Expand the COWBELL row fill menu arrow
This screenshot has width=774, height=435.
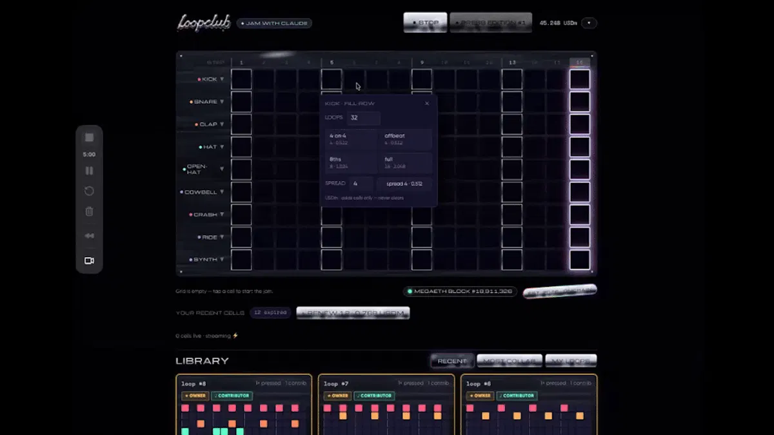click(x=222, y=192)
